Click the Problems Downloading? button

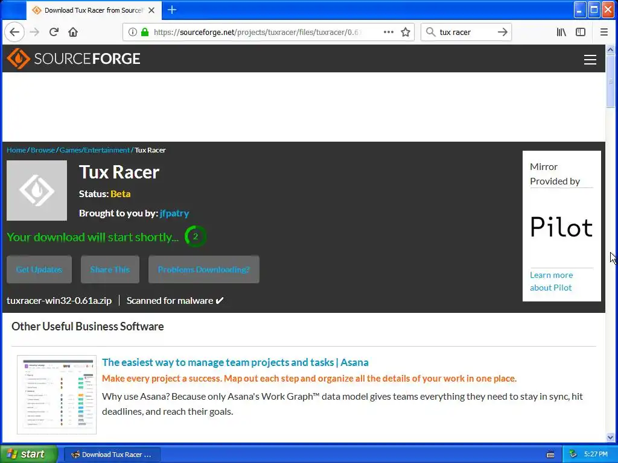pos(204,269)
